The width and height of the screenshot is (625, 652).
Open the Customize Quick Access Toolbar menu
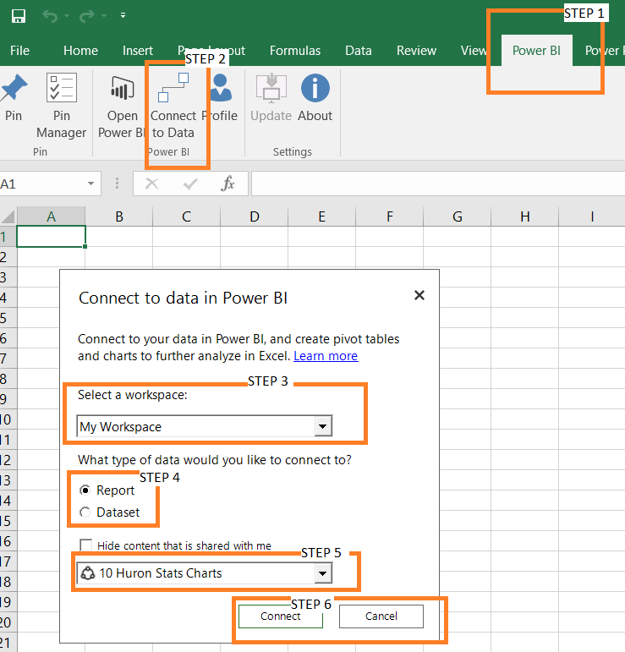[123, 15]
